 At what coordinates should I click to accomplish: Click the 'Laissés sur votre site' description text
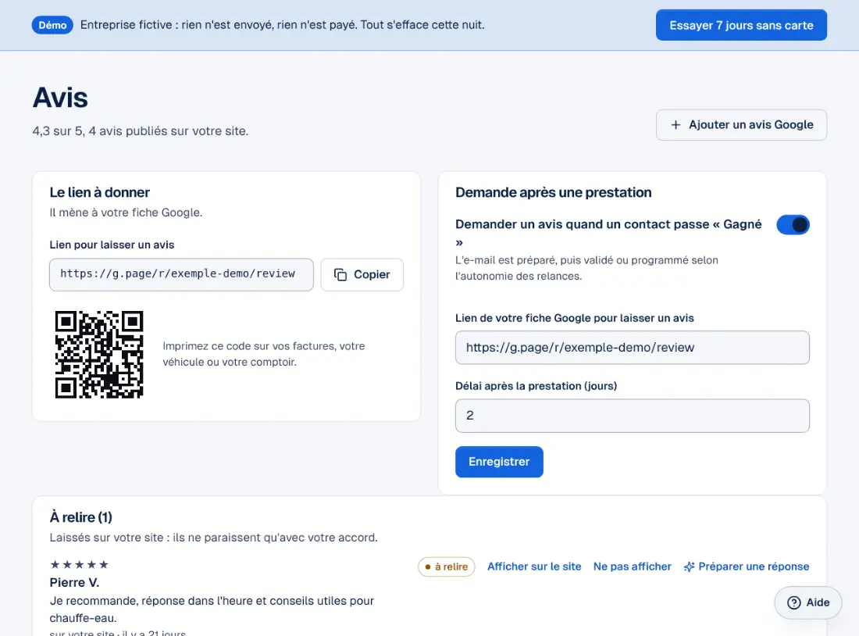214,538
